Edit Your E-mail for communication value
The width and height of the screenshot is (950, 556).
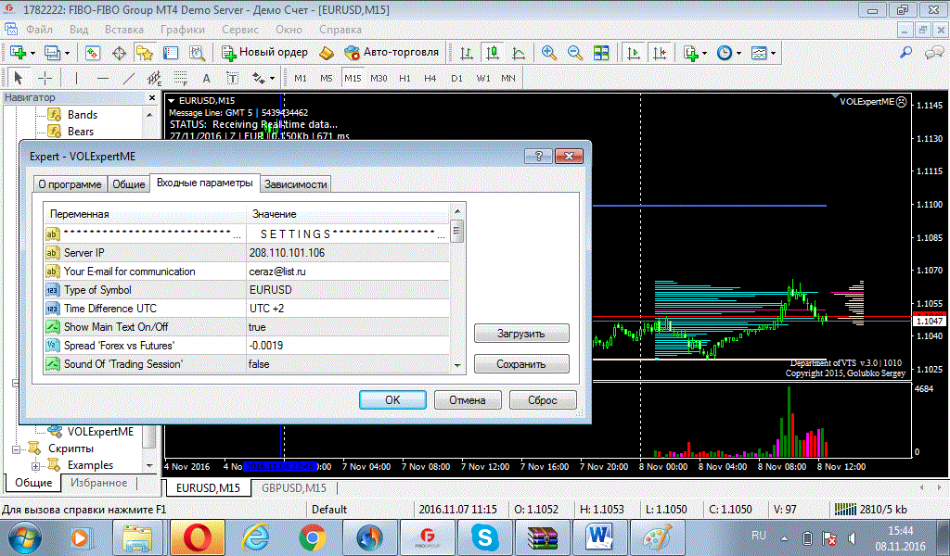(348, 272)
